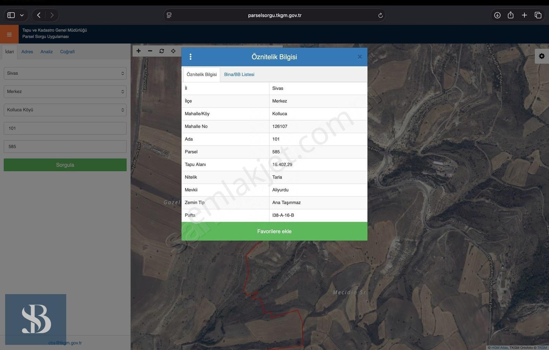Click the green Sorgula button

[65, 165]
